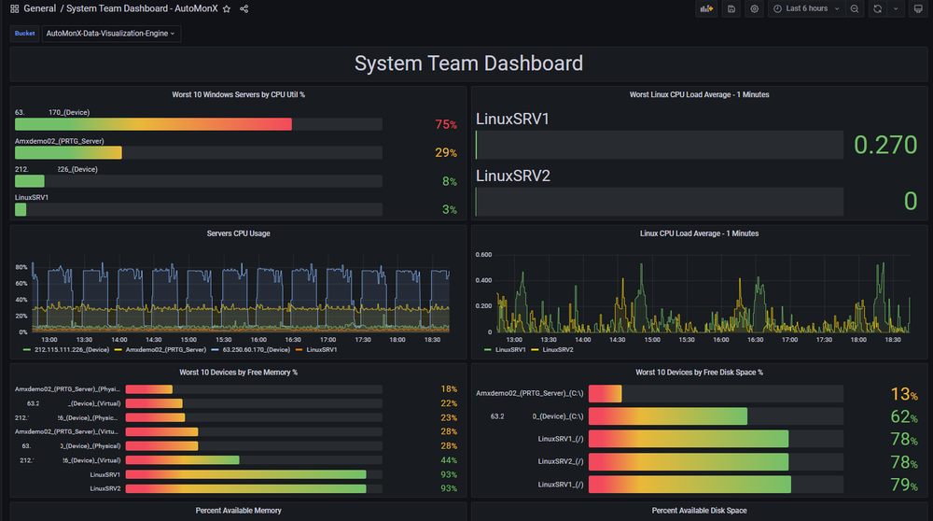Click the System Team Dashboard heading
Viewport: 933px width, 521px height.
tap(469, 63)
